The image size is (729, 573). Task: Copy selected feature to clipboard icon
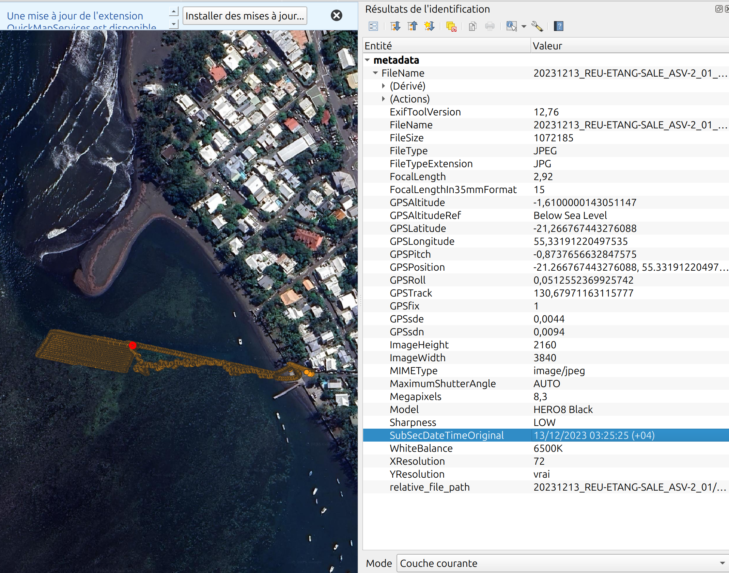point(472,26)
